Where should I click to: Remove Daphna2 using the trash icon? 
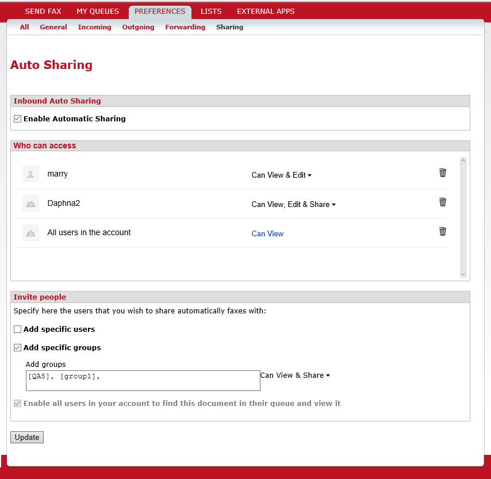pos(442,202)
